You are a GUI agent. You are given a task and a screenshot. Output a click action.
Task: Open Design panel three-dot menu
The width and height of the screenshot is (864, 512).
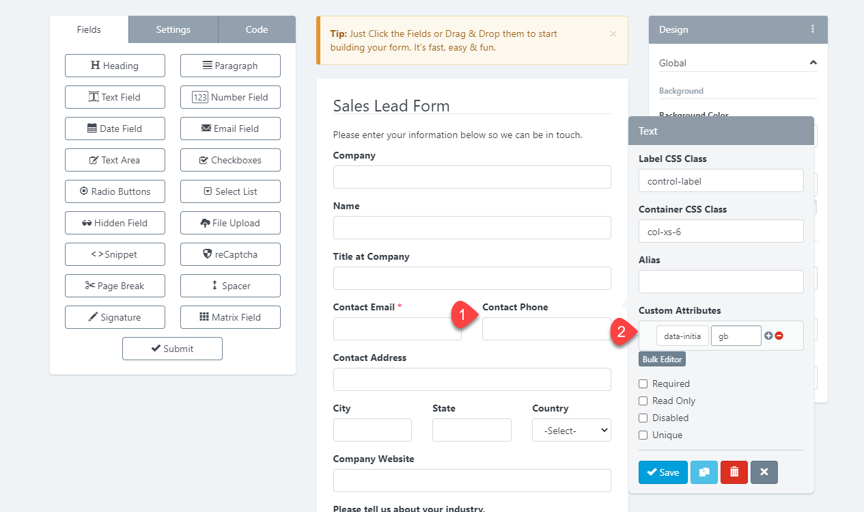813,29
